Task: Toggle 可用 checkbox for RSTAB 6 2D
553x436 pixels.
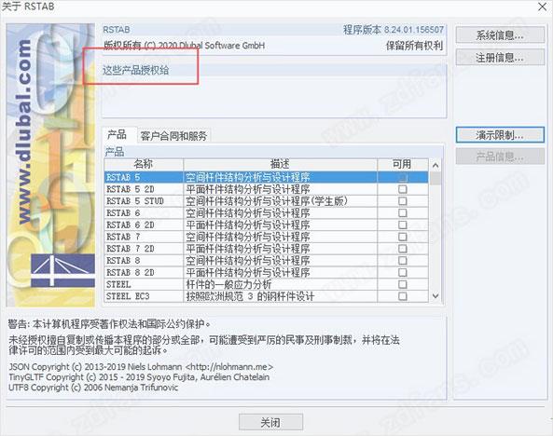Action: coord(403,225)
